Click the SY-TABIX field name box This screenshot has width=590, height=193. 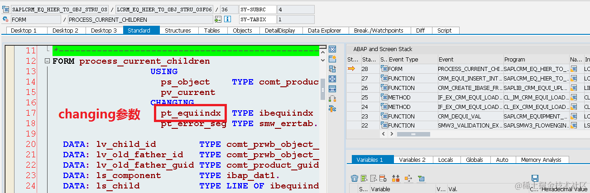point(258,19)
